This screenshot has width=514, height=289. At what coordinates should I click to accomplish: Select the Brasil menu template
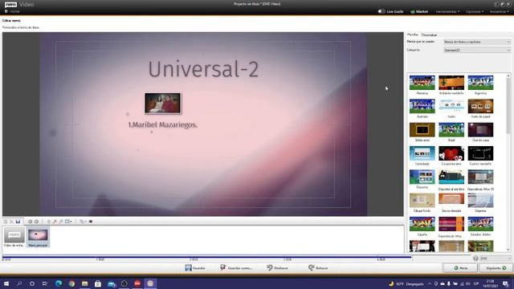451,132
